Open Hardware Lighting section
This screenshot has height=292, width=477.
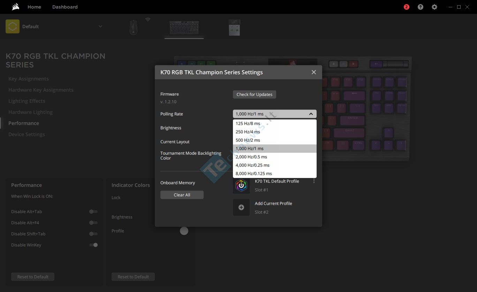[30, 112]
